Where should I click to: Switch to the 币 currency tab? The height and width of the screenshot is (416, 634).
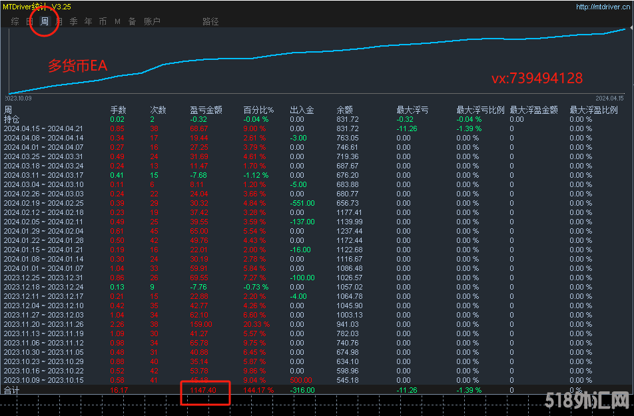click(x=103, y=21)
